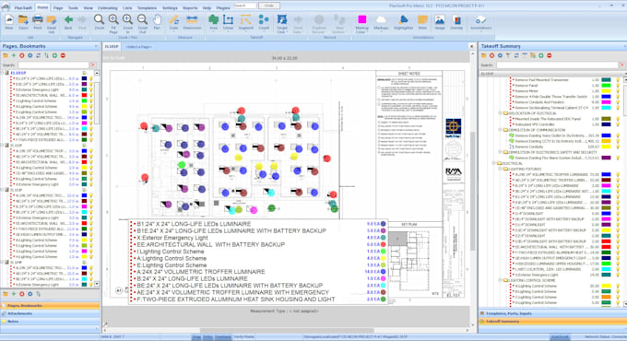The height and width of the screenshot is (341, 627).
Task: Collapse the LIGHTING FIXTURES folder
Action: 500,169
